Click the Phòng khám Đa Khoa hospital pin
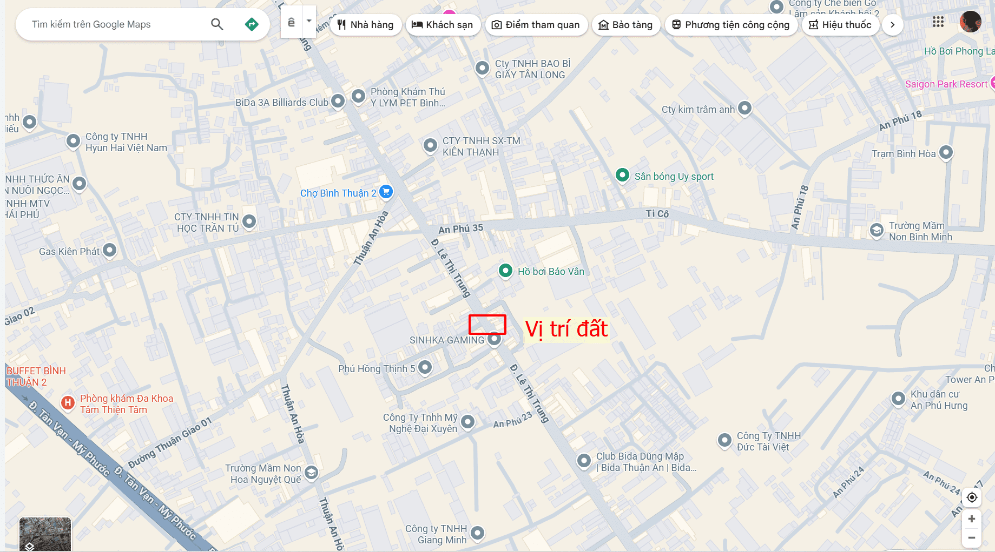 point(68,403)
